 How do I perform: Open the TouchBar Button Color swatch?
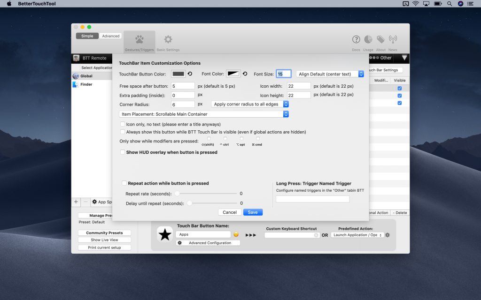click(x=178, y=74)
